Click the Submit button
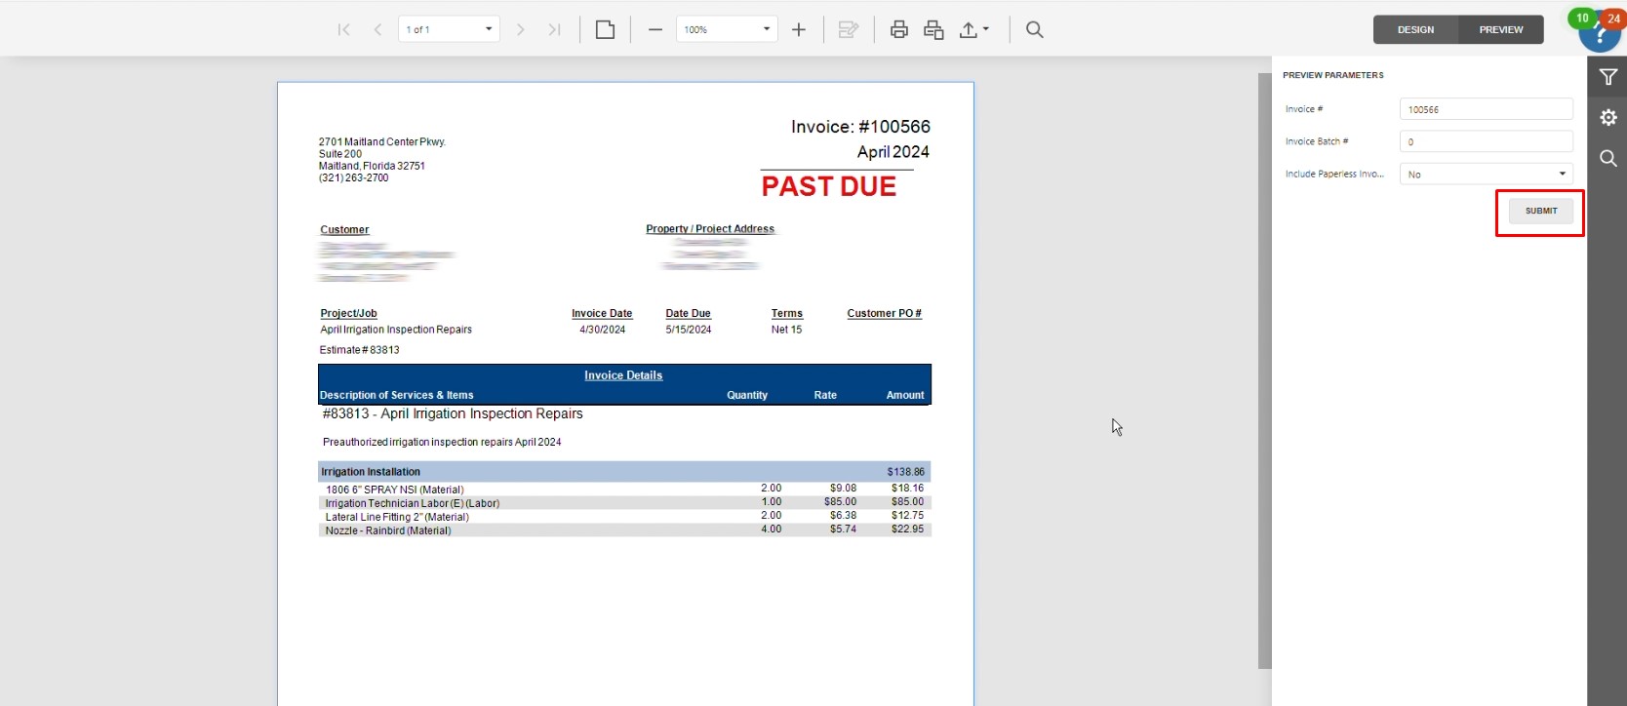This screenshot has height=706, width=1627. [1541, 211]
